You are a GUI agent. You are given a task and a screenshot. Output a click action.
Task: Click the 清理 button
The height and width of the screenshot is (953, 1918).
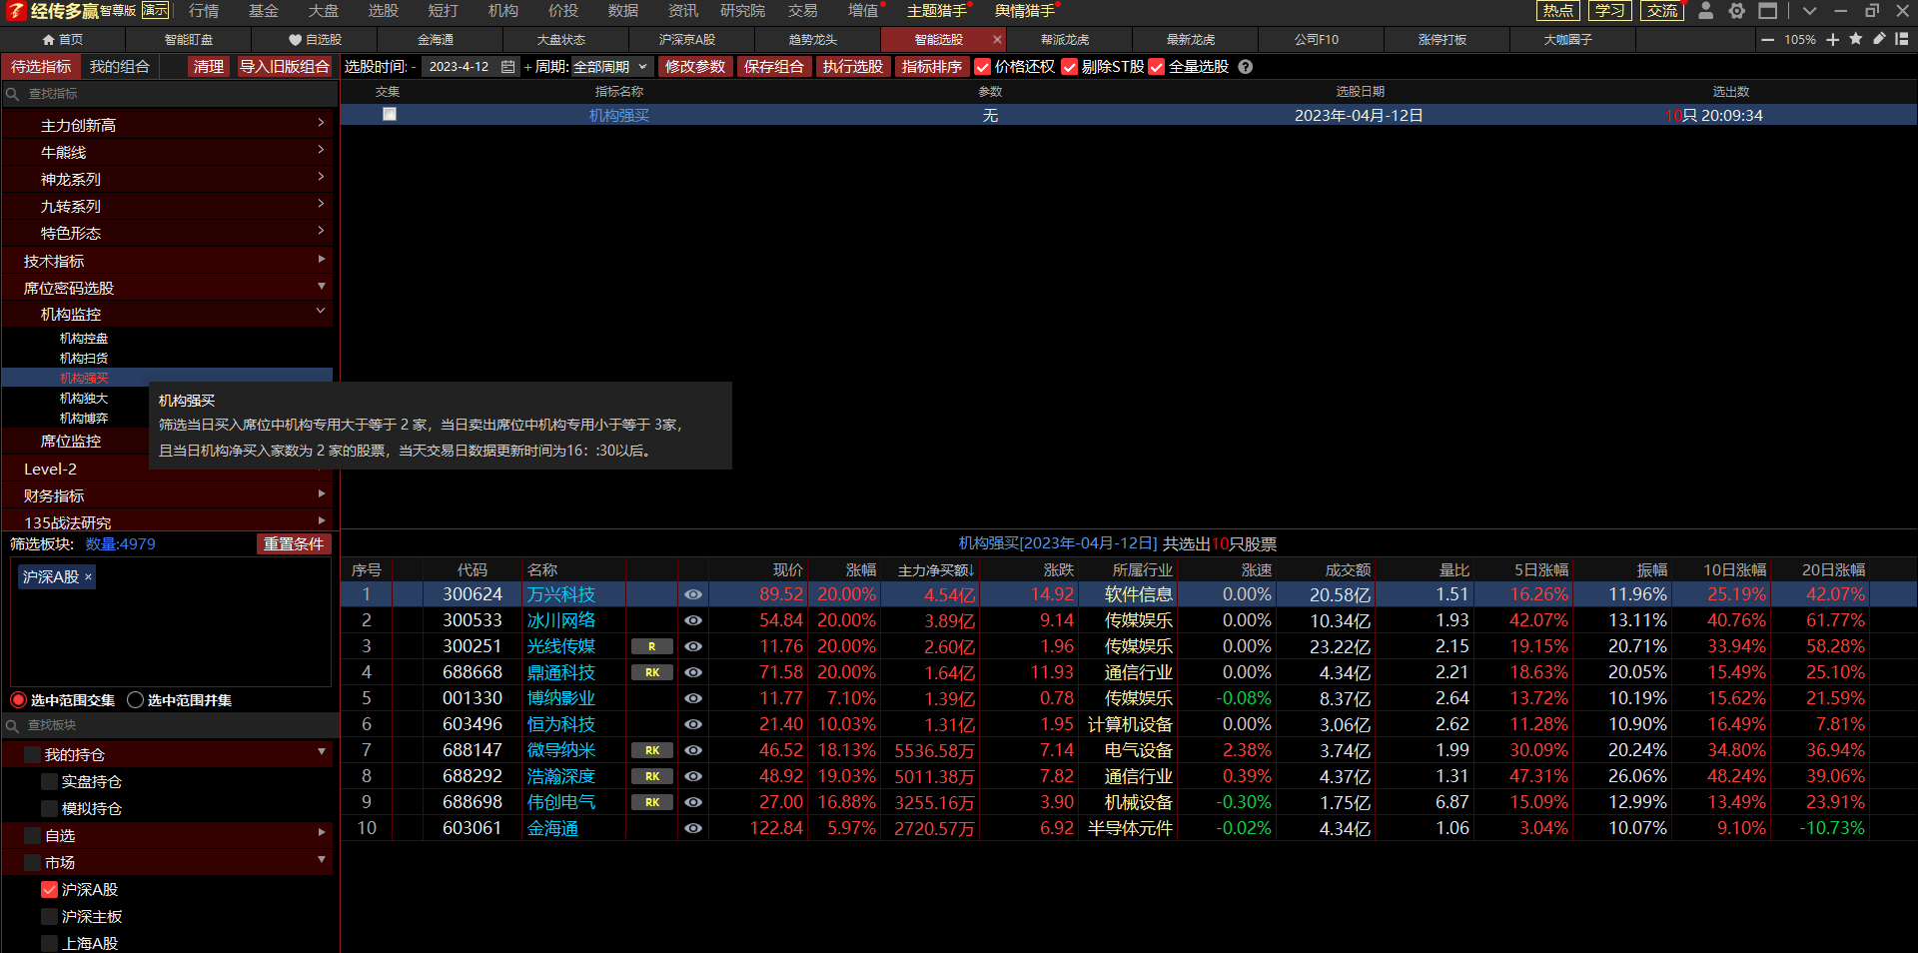tap(209, 67)
